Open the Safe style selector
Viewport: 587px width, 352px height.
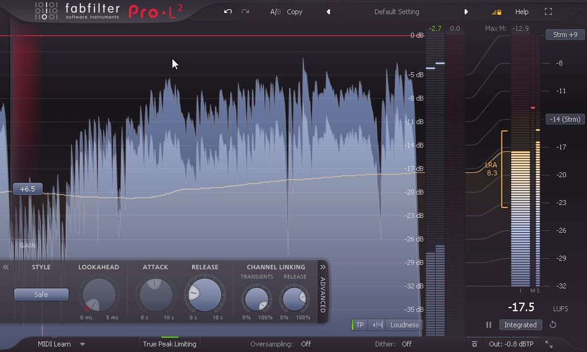tap(41, 295)
